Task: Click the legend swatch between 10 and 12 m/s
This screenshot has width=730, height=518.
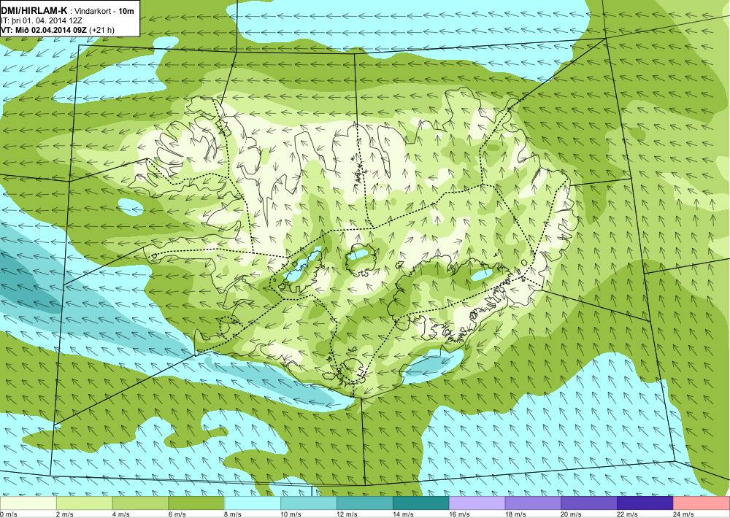Action: [309, 503]
